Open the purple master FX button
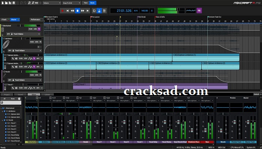This screenshot has width=262, height=149. (x=199, y=11)
